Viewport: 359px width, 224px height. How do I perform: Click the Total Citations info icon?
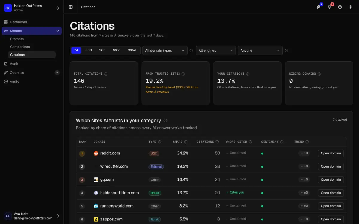(106, 74)
